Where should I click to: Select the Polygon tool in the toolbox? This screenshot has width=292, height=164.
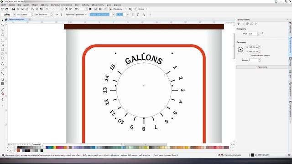pos(2,58)
